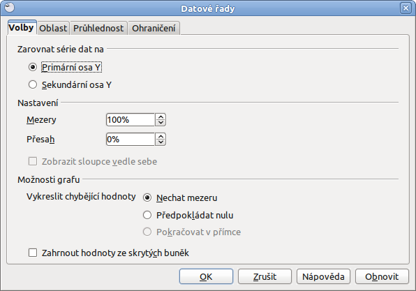This screenshot has width=416, height=291.
Task: Click the application icon in title bar
Action: point(9,8)
